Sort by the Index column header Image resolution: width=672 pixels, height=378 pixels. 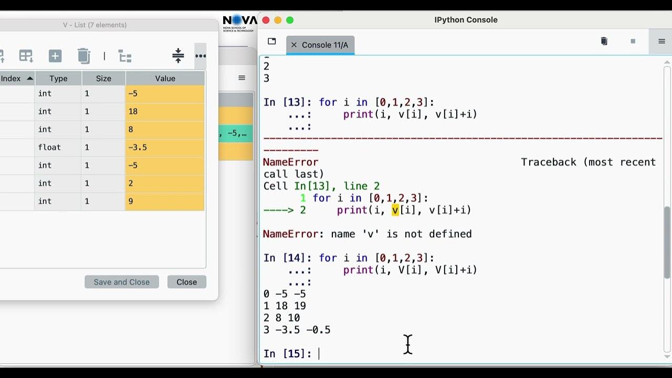(17, 78)
